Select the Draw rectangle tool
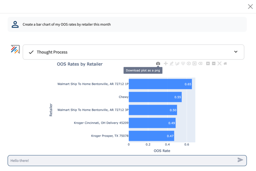The image size is (256, 171). pyautogui.click(x=194, y=63)
